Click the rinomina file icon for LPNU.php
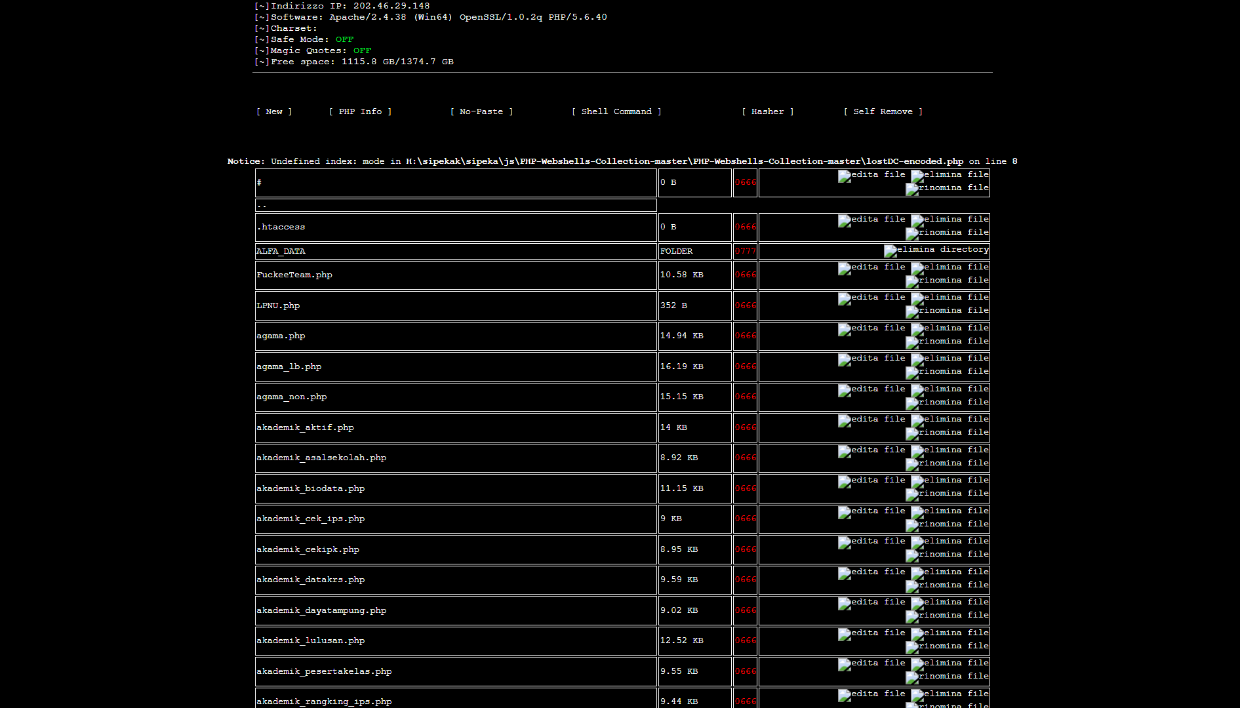This screenshot has height=708, width=1240. click(x=947, y=311)
